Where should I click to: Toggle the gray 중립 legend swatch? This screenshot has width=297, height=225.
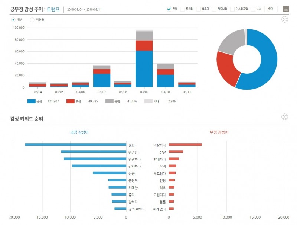[x=109, y=101]
